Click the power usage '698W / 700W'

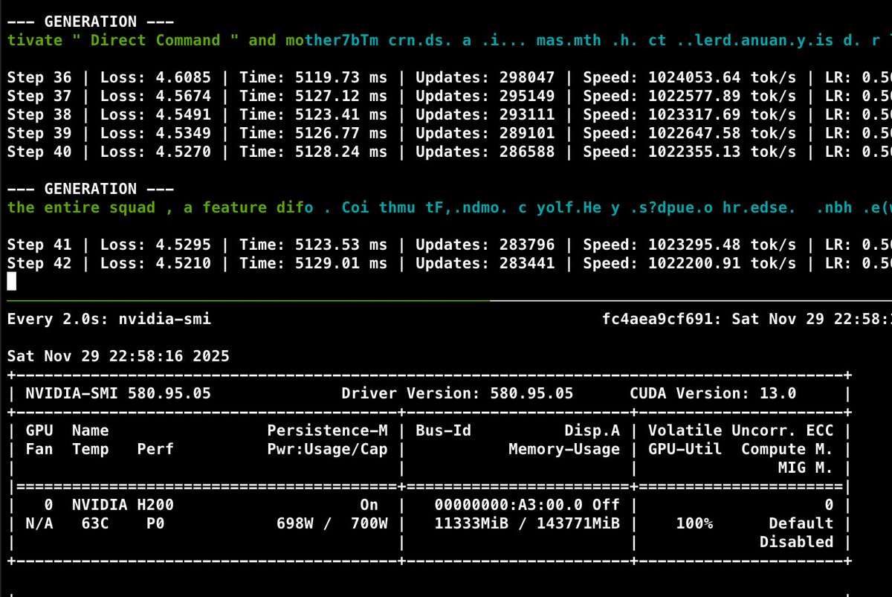click(332, 523)
